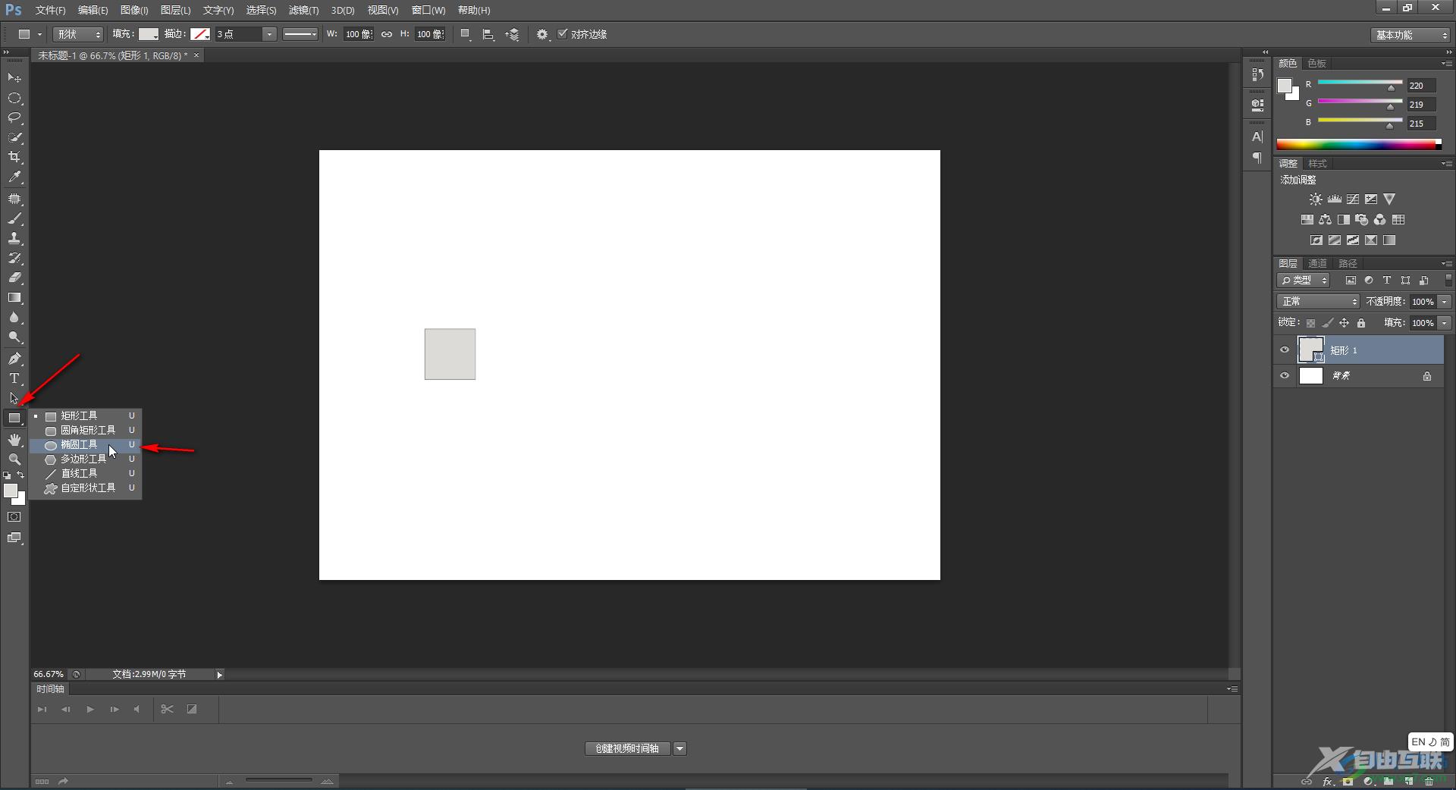This screenshot has width=1456, height=790.
Task: Select the Eraser tool
Action: [14, 278]
